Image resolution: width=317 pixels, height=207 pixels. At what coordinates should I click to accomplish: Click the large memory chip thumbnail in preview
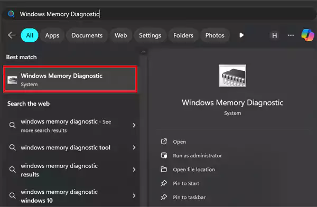(232, 76)
